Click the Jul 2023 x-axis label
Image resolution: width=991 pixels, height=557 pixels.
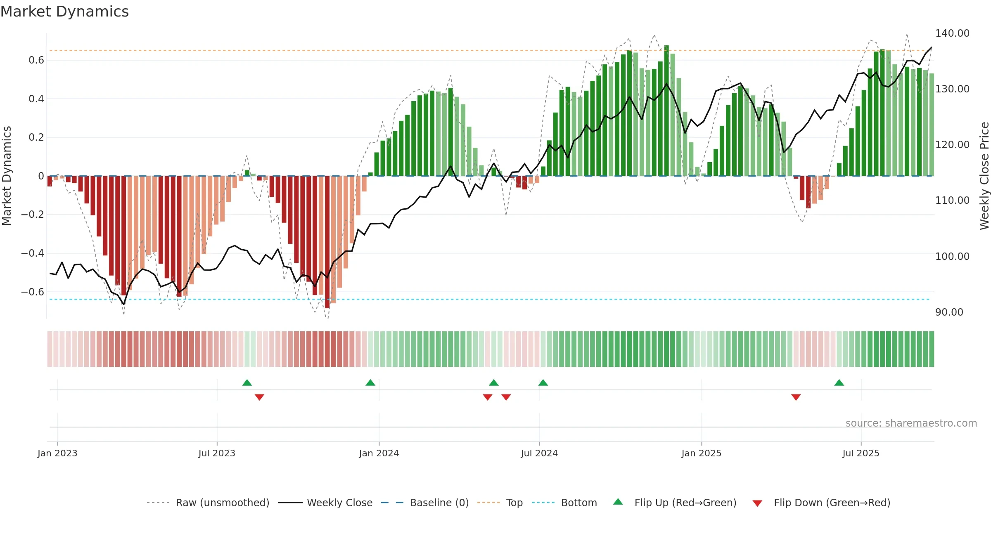point(217,453)
